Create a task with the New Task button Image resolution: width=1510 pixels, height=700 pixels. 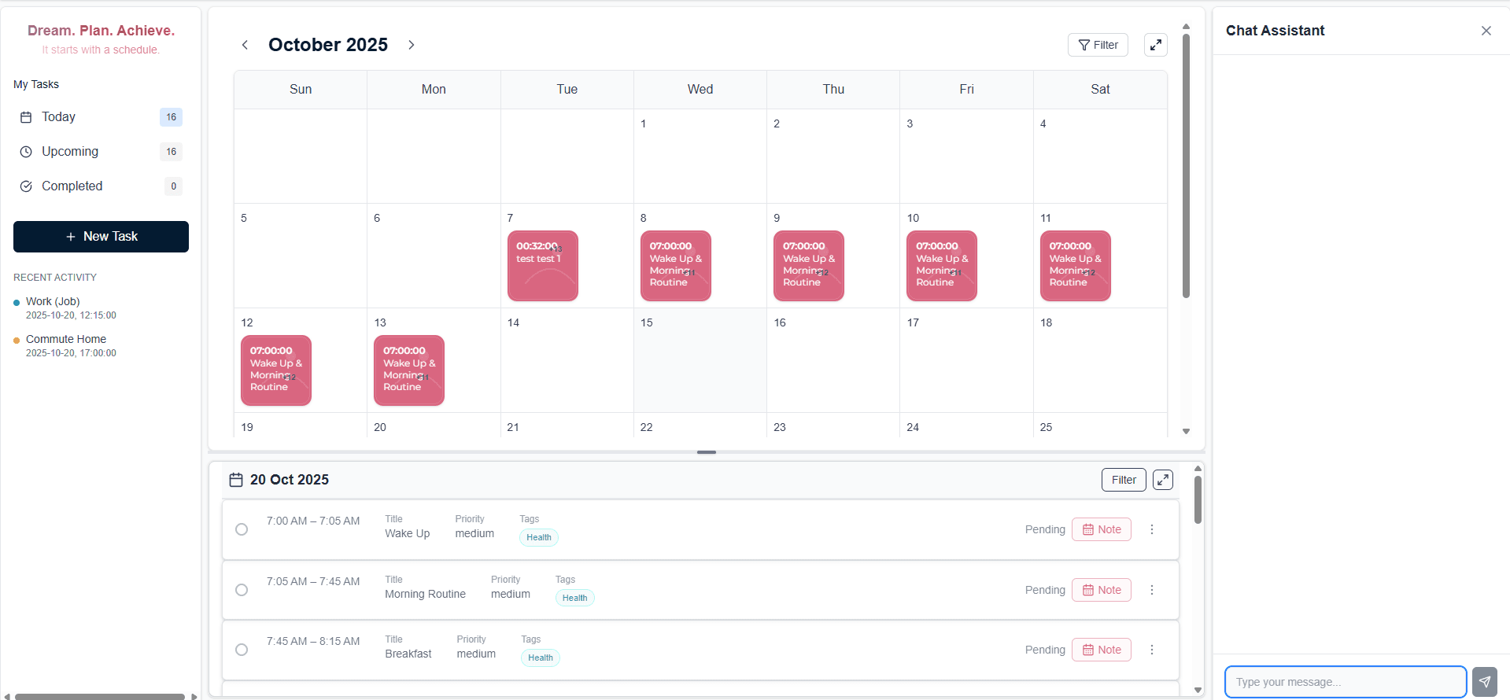click(100, 237)
